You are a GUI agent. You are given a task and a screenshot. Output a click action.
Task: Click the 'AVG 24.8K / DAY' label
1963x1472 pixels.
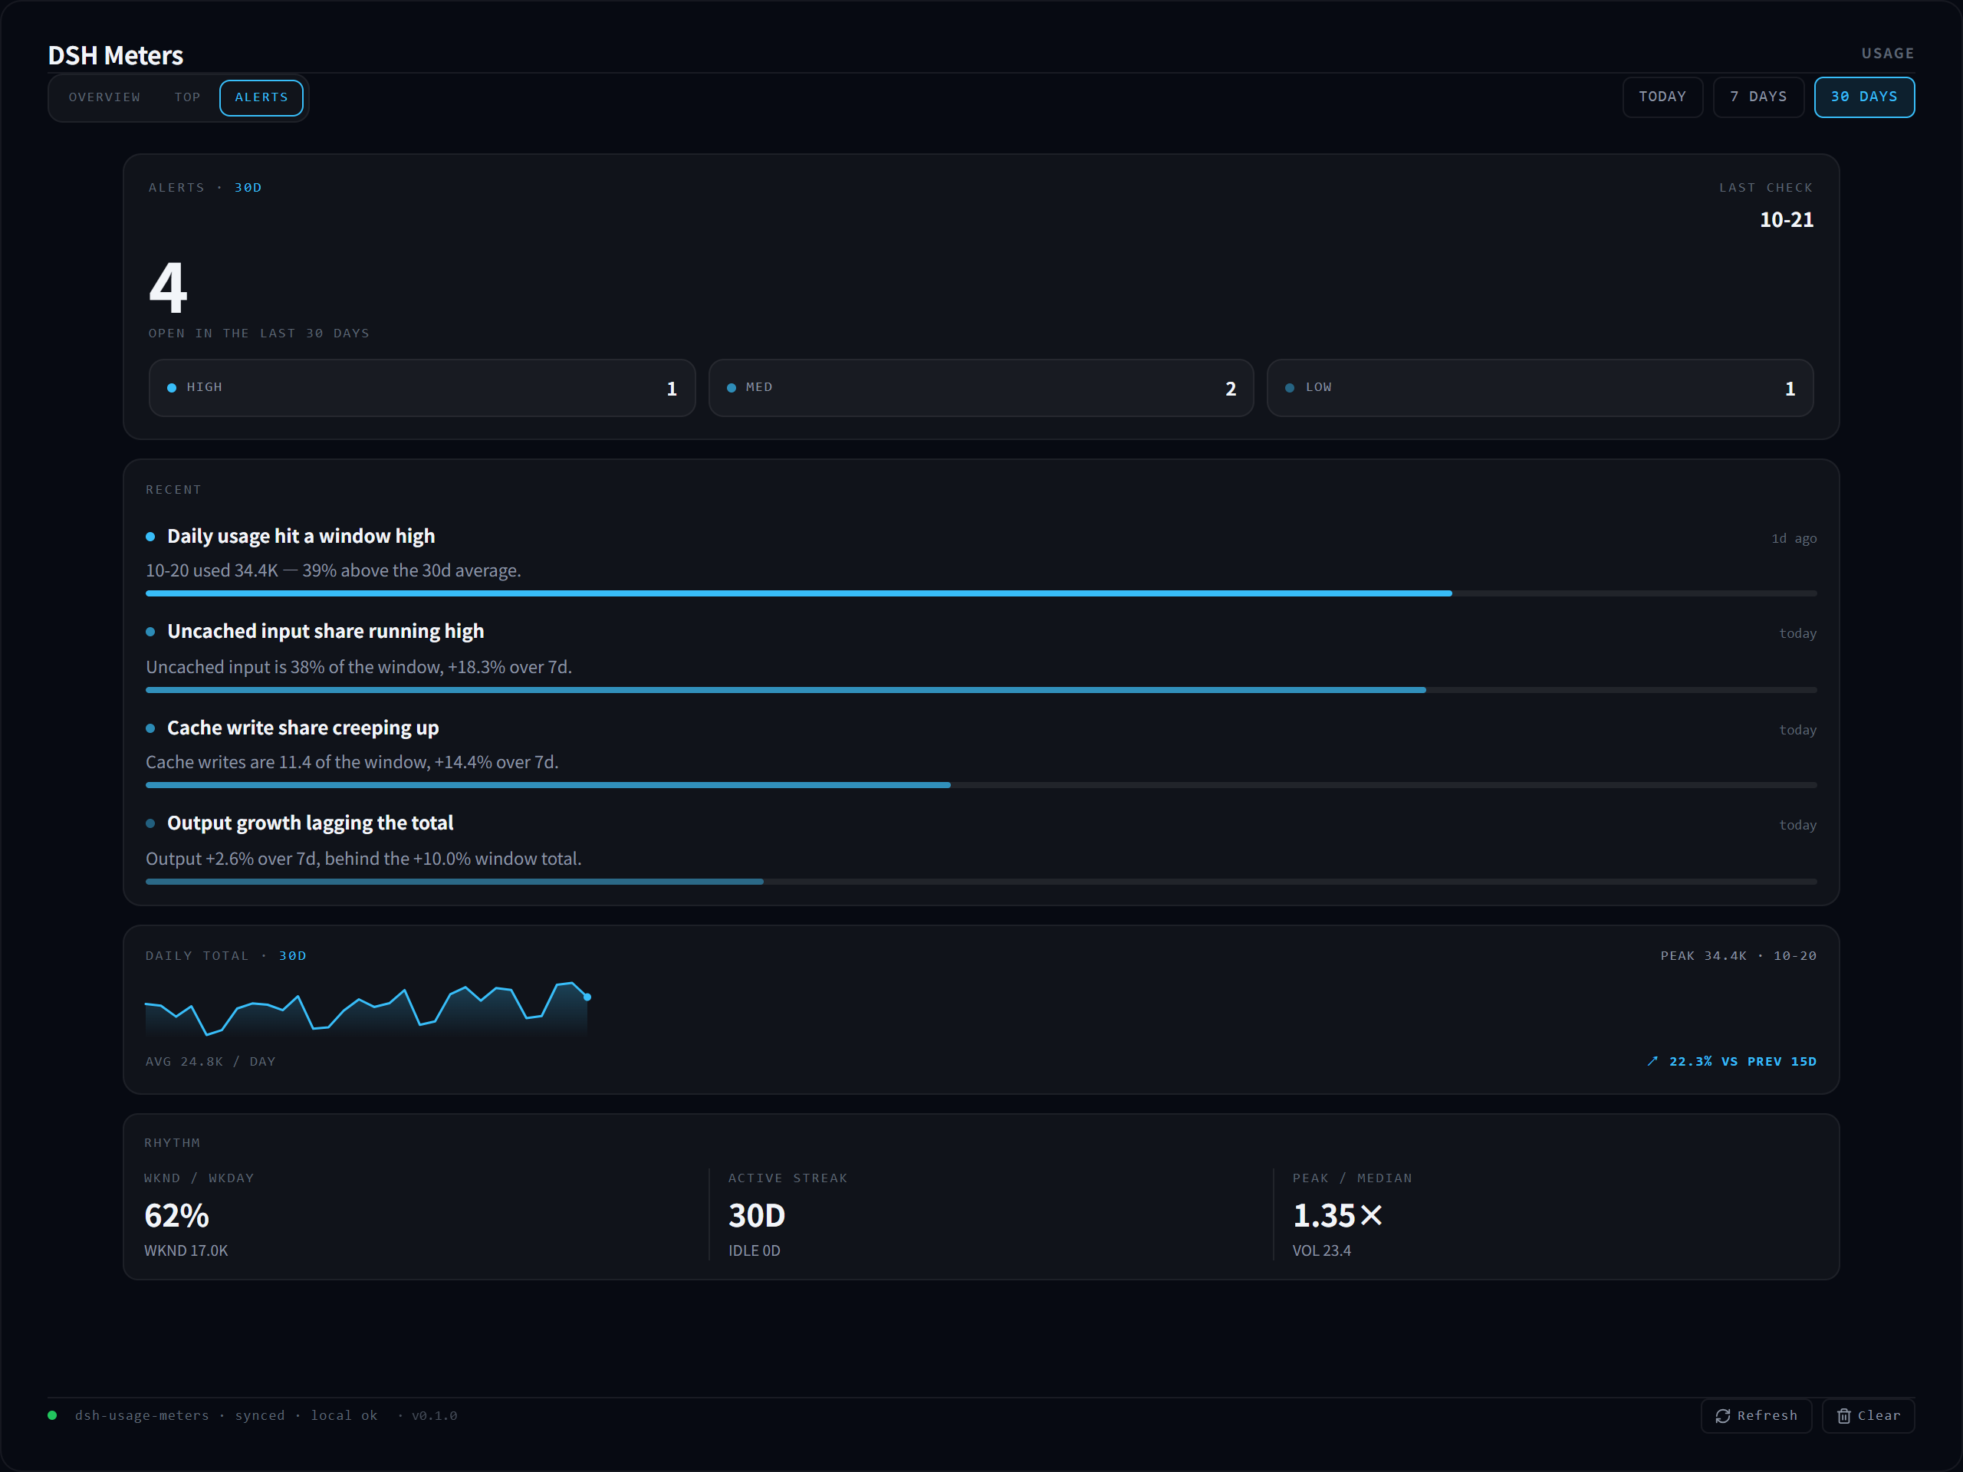(x=210, y=1061)
